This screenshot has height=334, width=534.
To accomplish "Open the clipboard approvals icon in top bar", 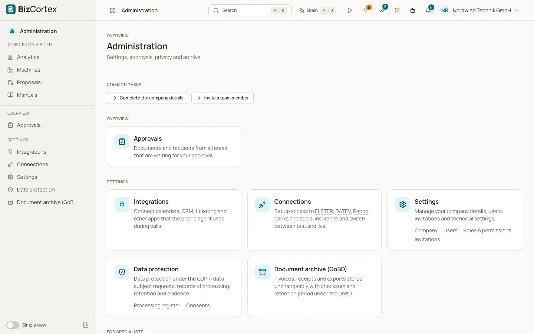I will [397, 10].
